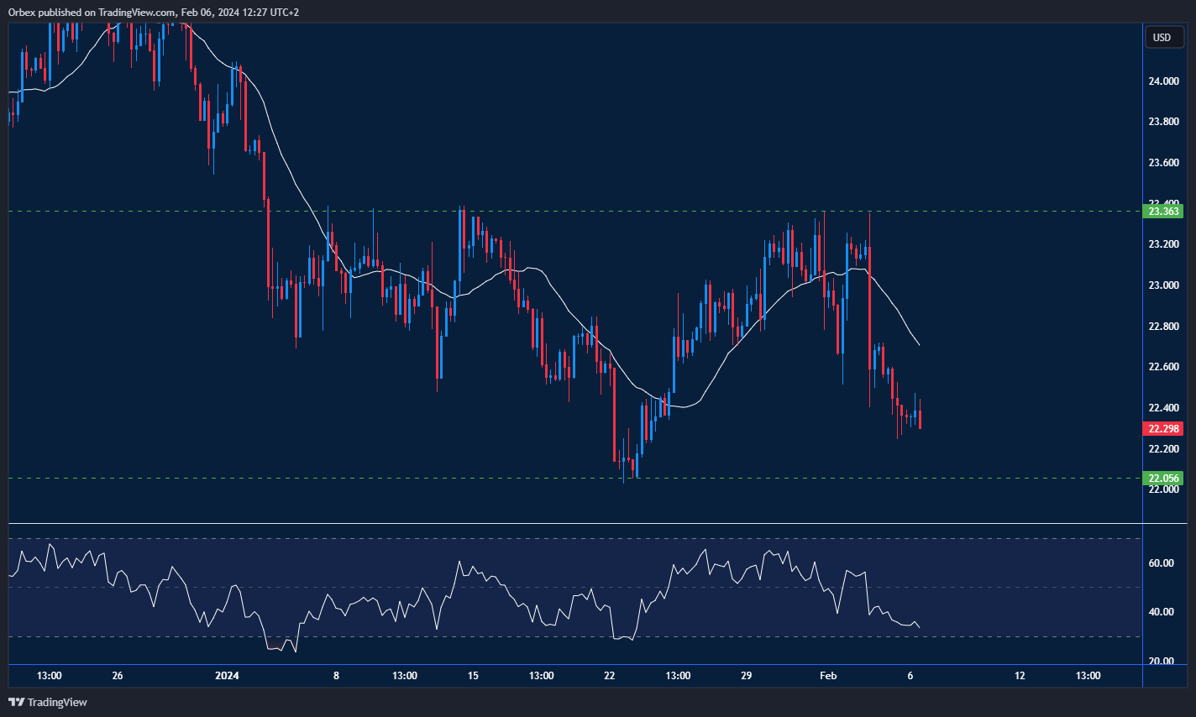Open the USD currency selector

click(x=1162, y=37)
